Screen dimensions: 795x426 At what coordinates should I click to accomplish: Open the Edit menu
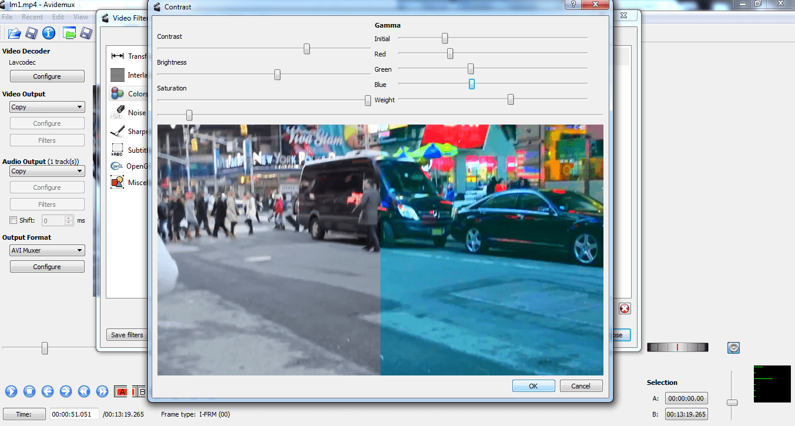pos(58,17)
